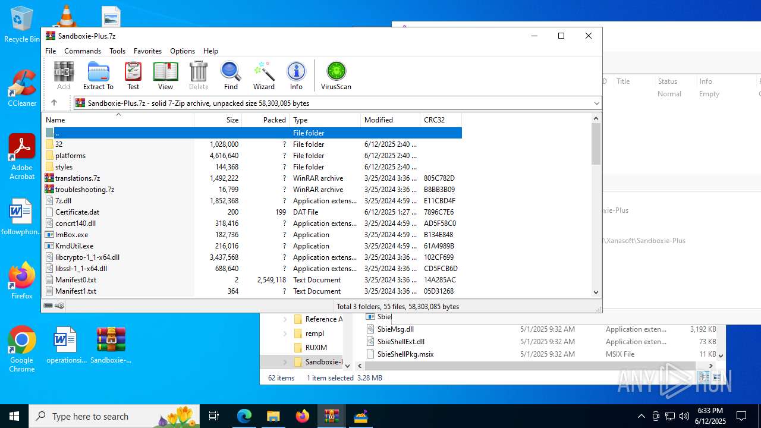Image resolution: width=761 pixels, height=428 pixels.
Task: Expand the Sandboxie folder tree node
Action: [285, 362]
